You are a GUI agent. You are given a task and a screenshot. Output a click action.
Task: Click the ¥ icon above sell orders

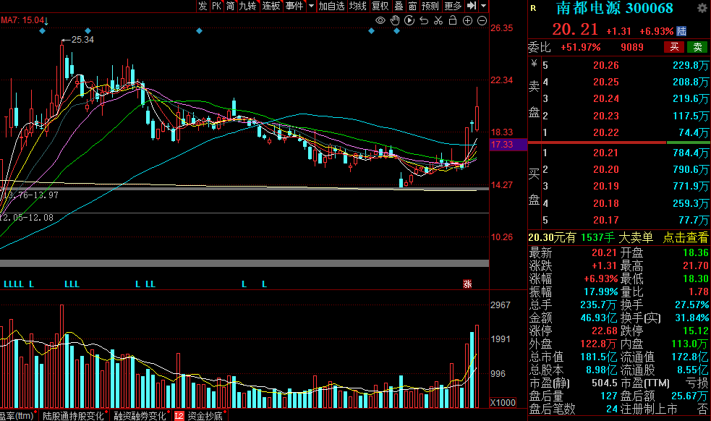(535, 63)
